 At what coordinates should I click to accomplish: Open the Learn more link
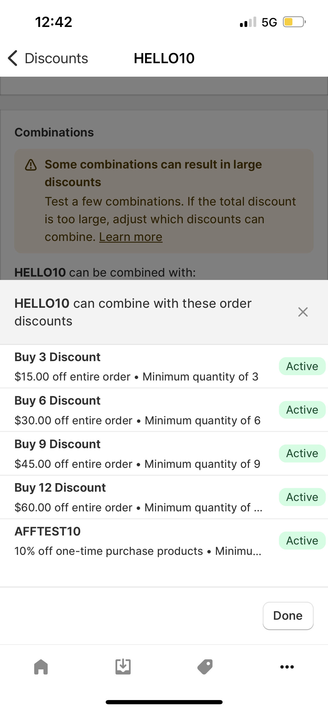[x=131, y=237]
